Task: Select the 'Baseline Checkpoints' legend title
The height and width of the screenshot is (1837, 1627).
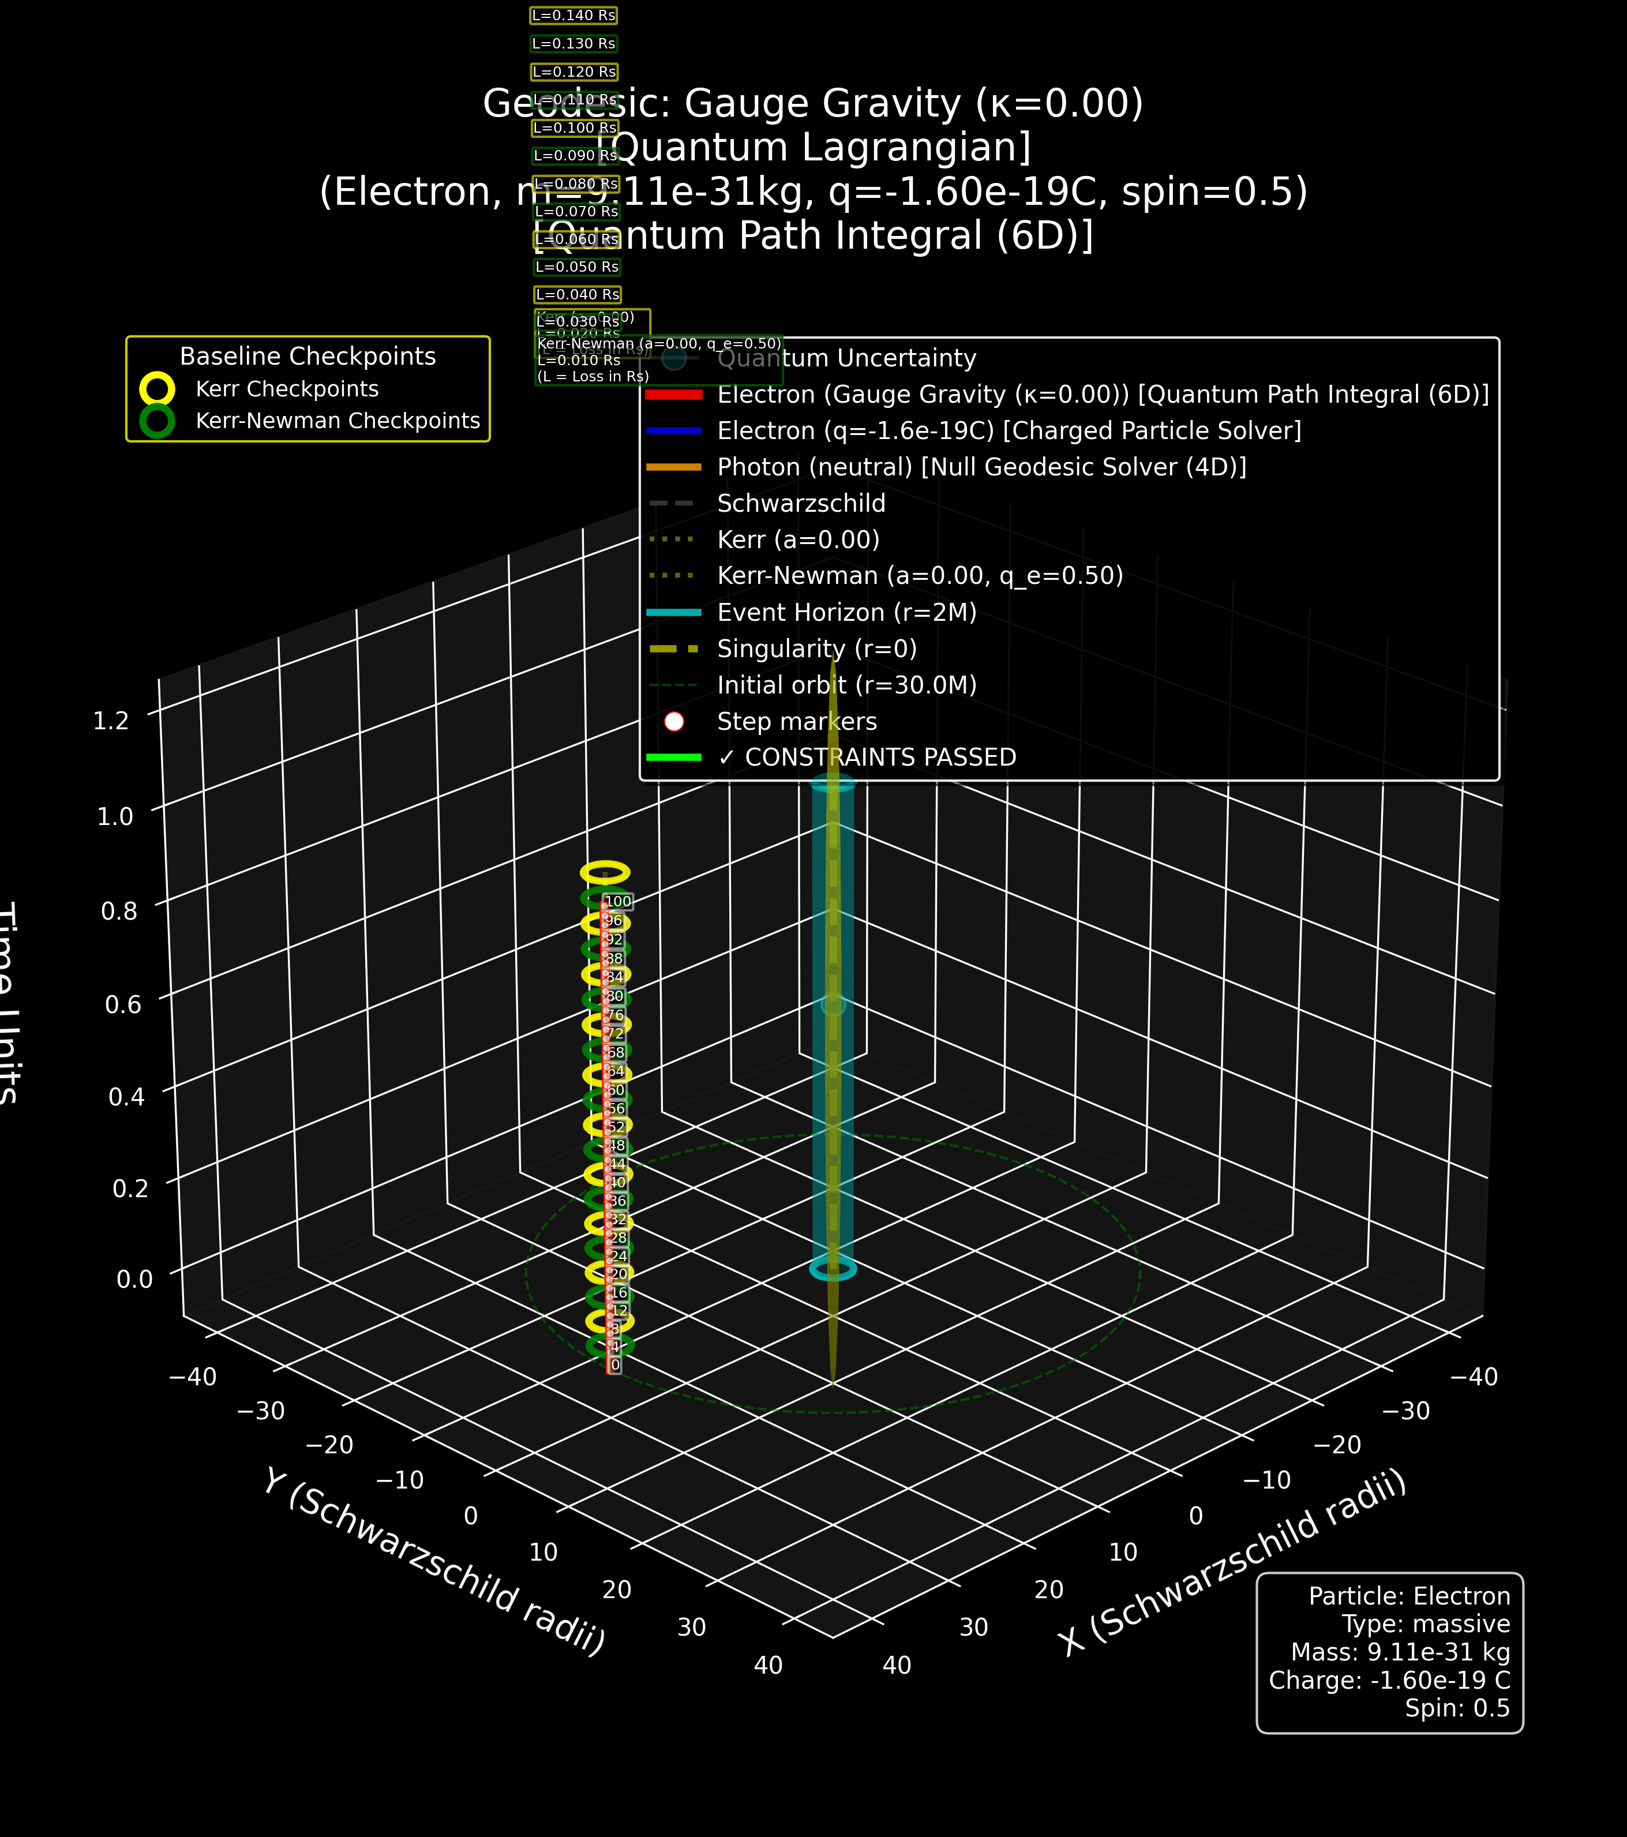Action: coord(308,356)
